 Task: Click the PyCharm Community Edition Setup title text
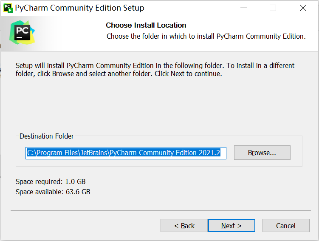coord(79,8)
